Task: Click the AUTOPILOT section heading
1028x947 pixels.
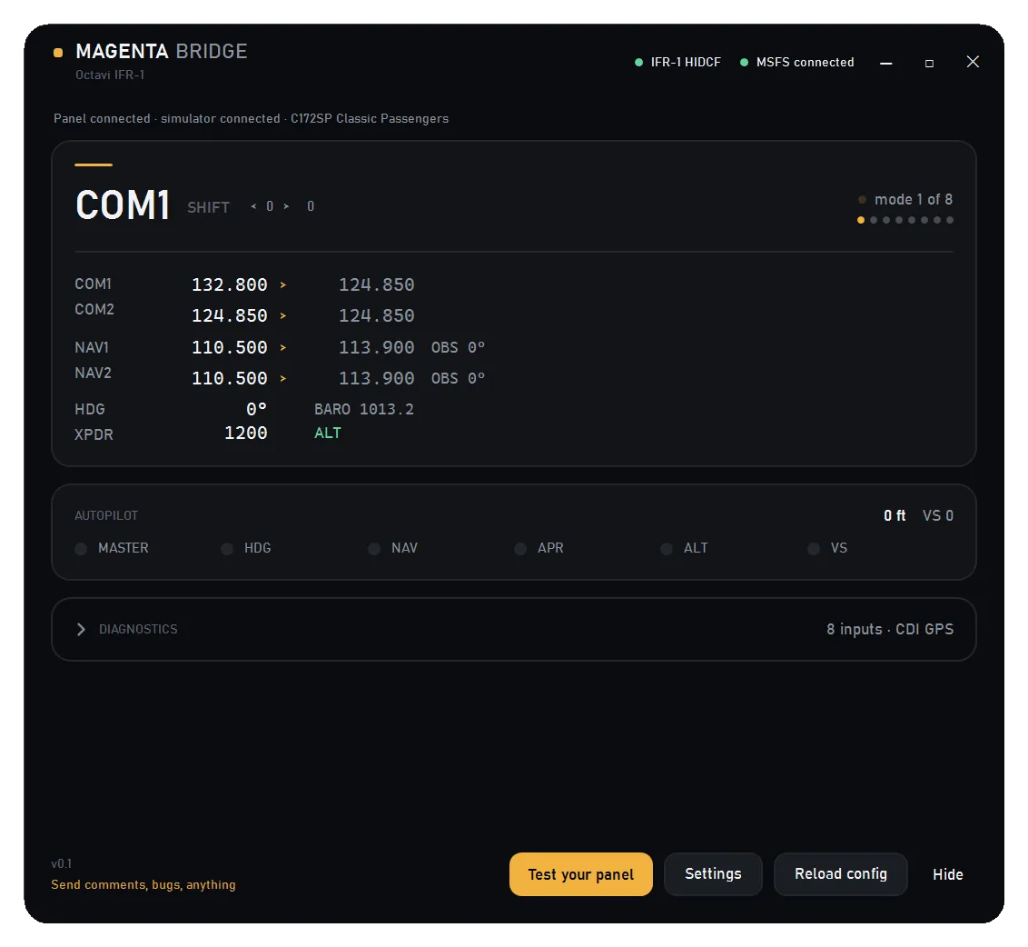Action: (106, 516)
